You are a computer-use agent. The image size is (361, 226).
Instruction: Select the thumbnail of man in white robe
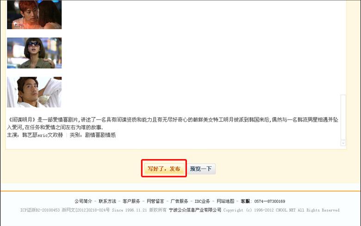point(34,92)
